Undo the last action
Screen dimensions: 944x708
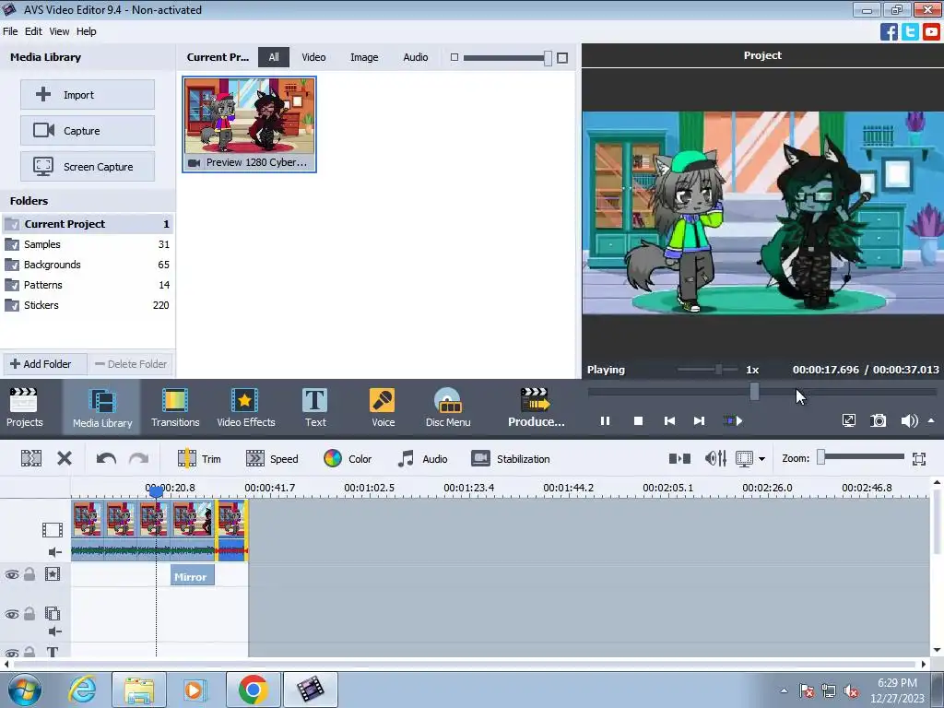coord(106,459)
